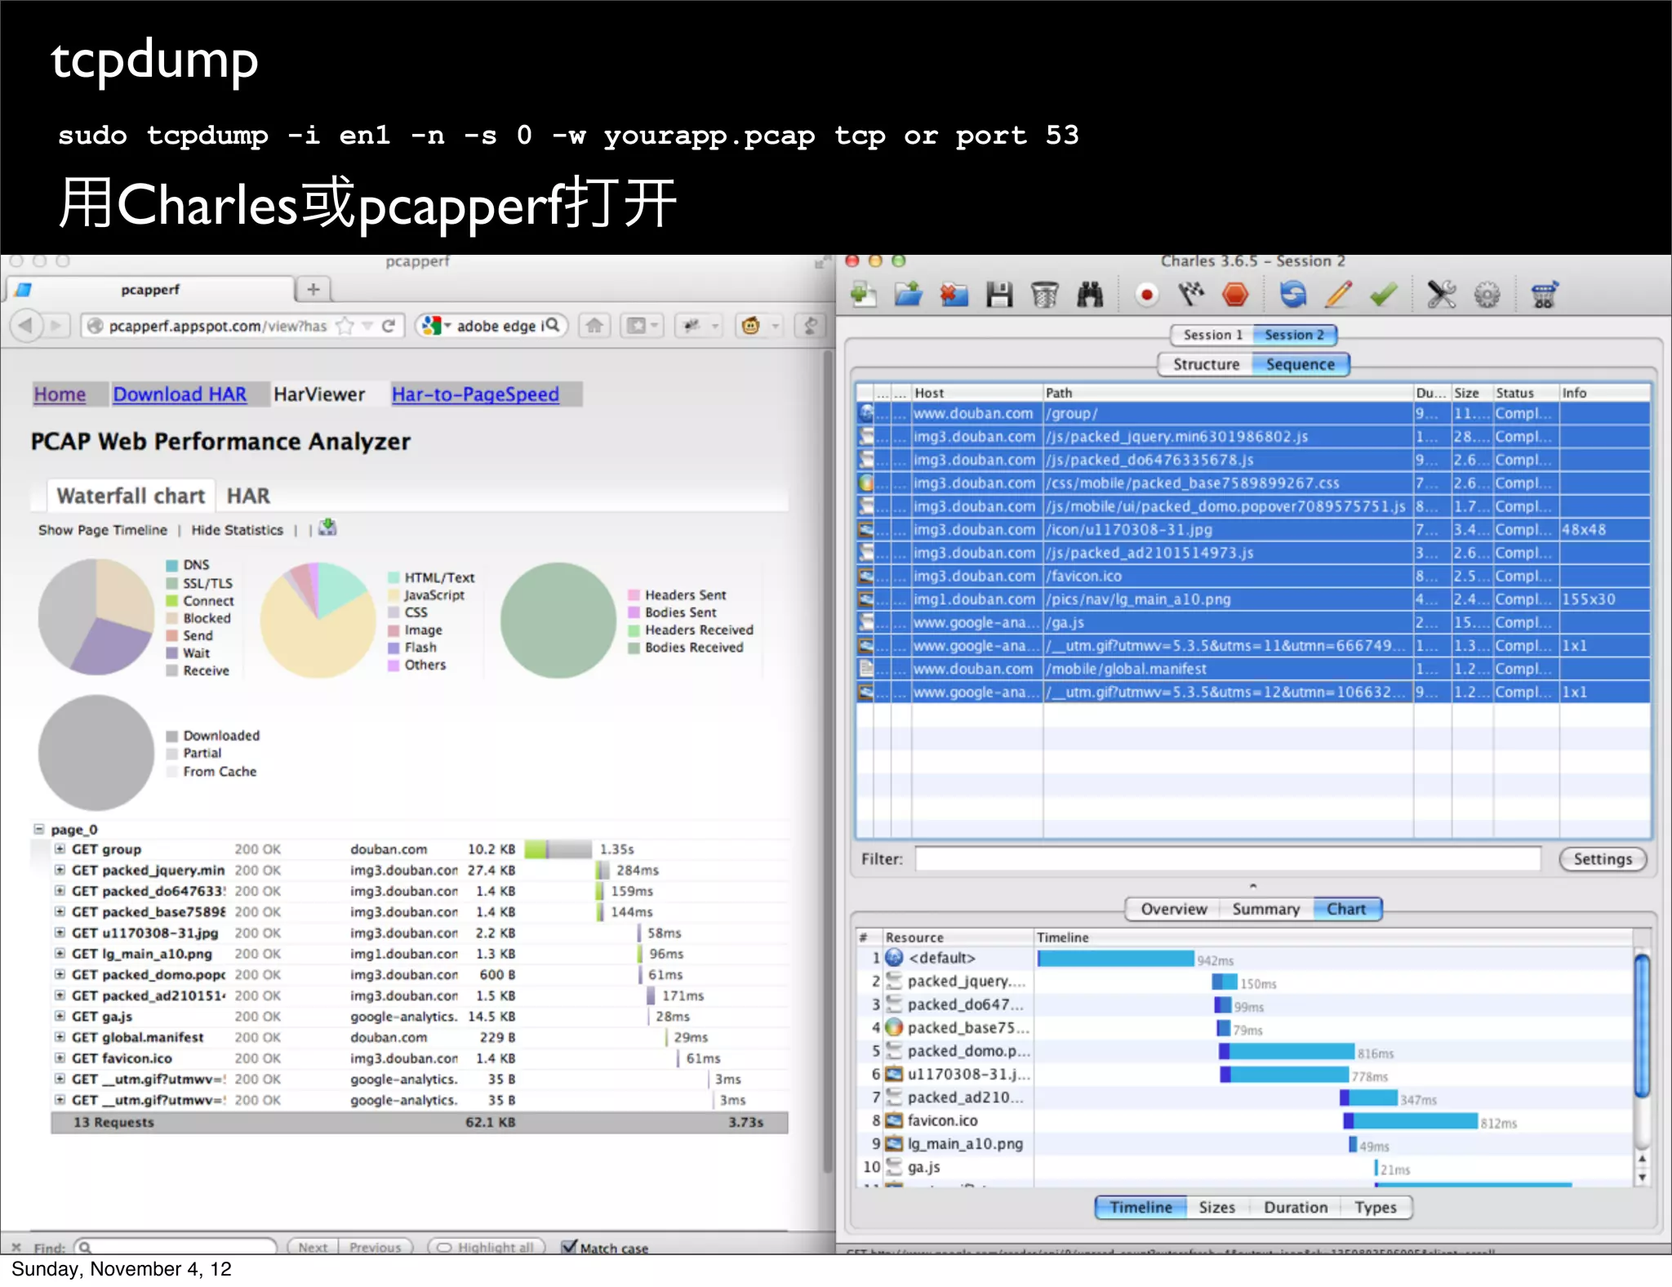Click the New Session icon in Charles toolbar
Screen dimensions: 1672x1287
click(x=863, y=295)
